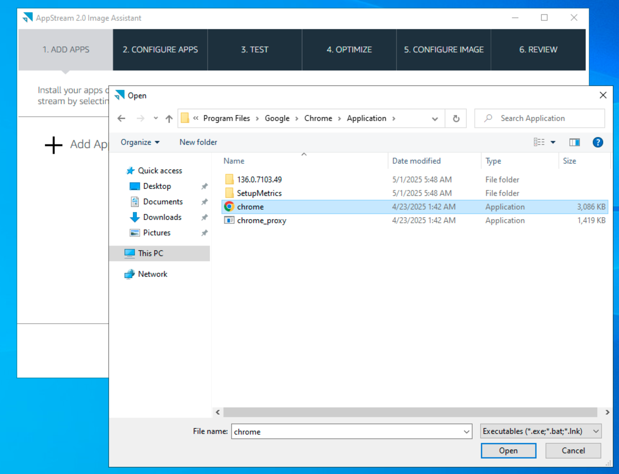The image size is (619, 474).
Task: Click the pin icon next to Documents
Action: 204,202
